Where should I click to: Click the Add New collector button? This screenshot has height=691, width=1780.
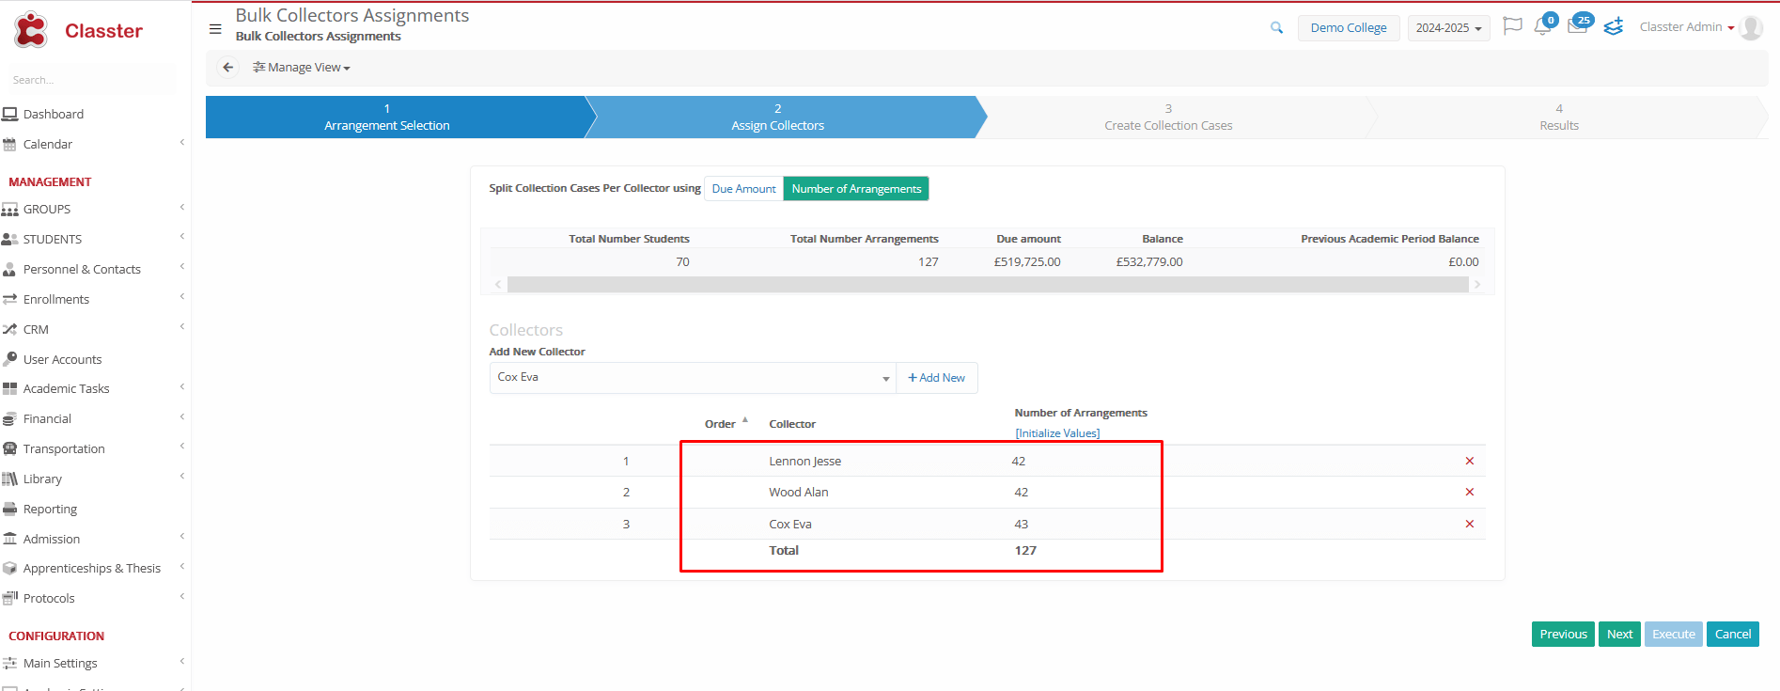pyautogui.click(x=937, y=378)
